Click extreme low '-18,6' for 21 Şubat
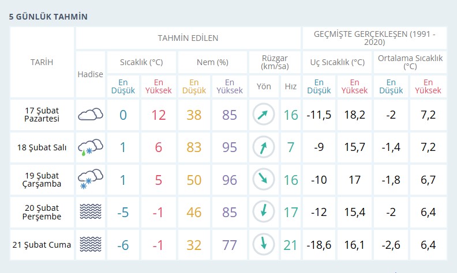This screenshot has height=273, width=457. tap(319, 245)
